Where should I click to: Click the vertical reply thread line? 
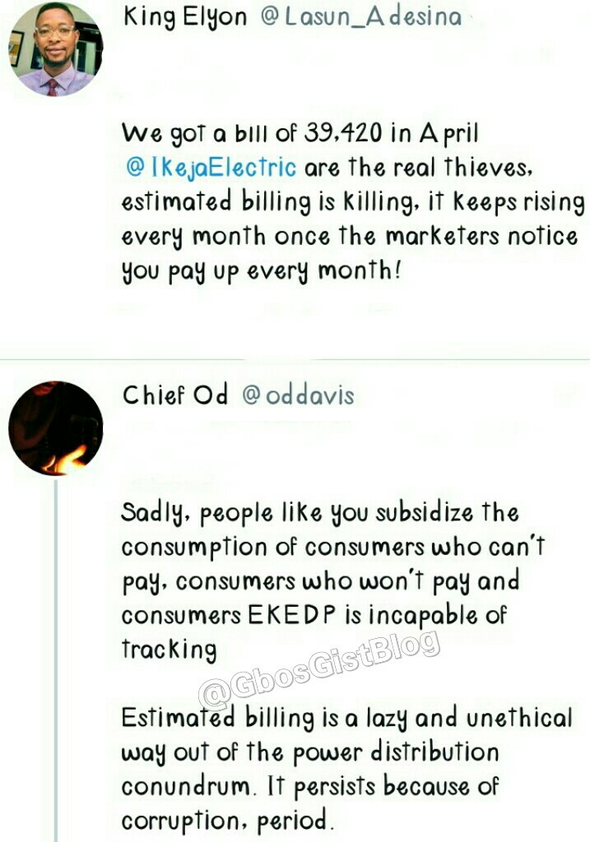(56, 658)
